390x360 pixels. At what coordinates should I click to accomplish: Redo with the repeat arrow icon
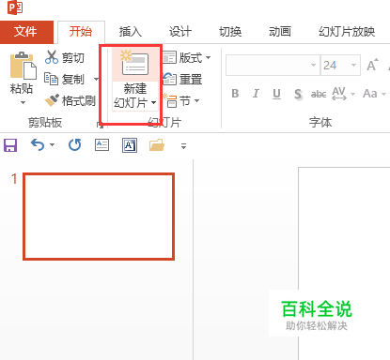(x=75, y=145)
